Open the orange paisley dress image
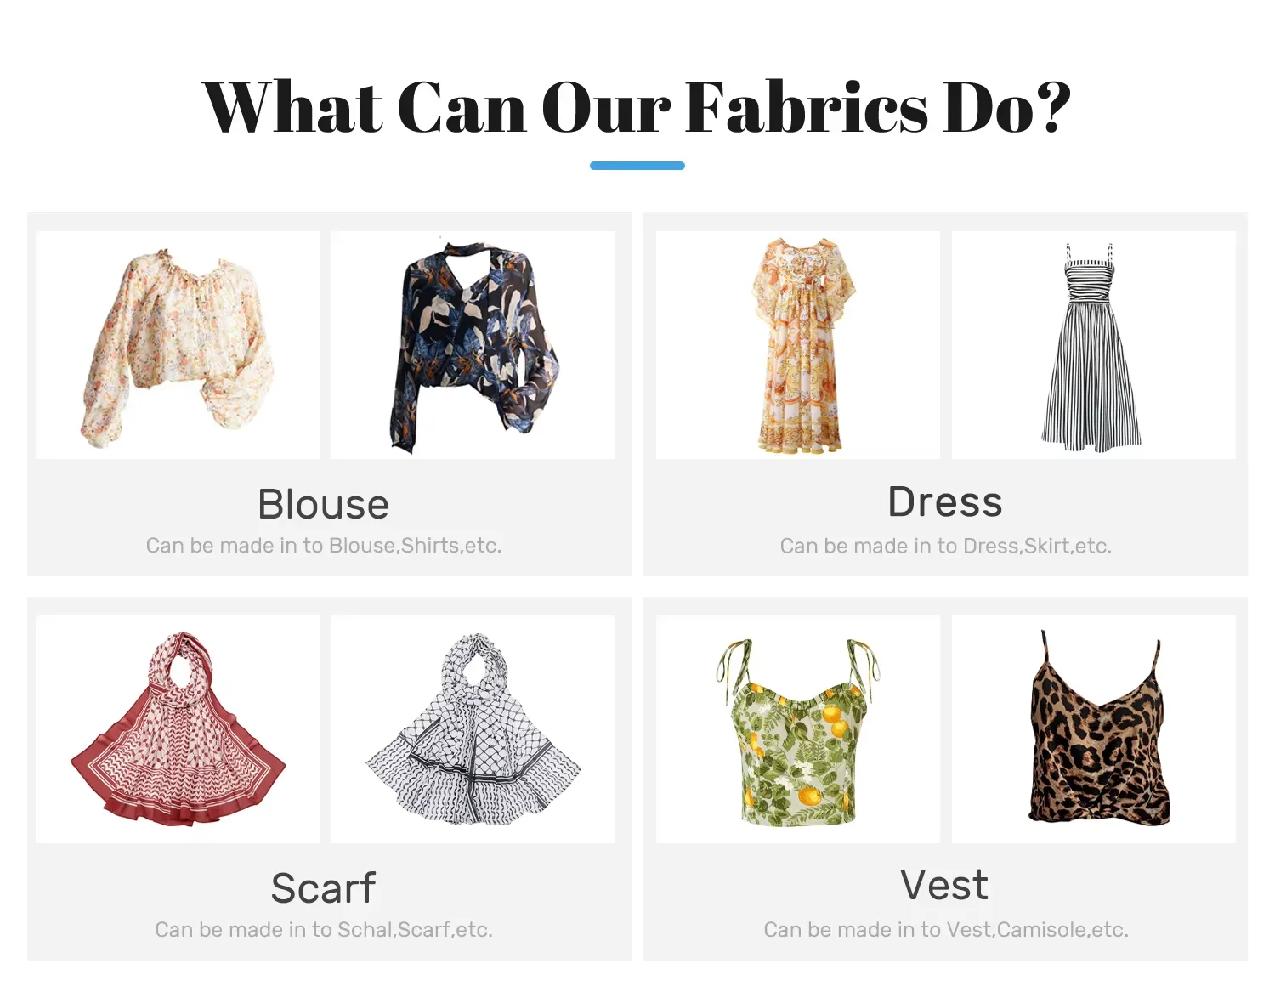Viewport: 1275px width, 1003px height. pos(798,345)
